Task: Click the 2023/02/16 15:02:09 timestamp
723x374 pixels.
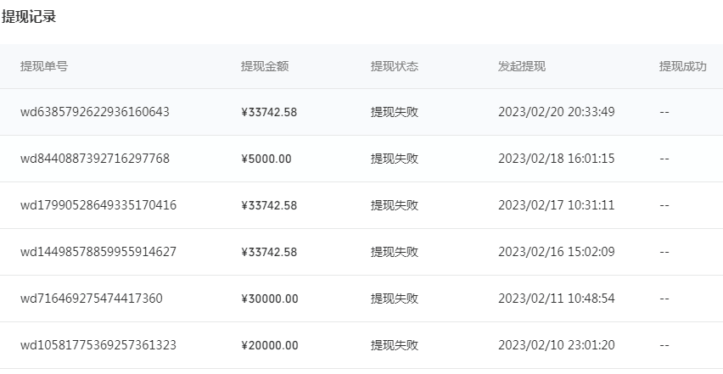Action: click(556, 252)
